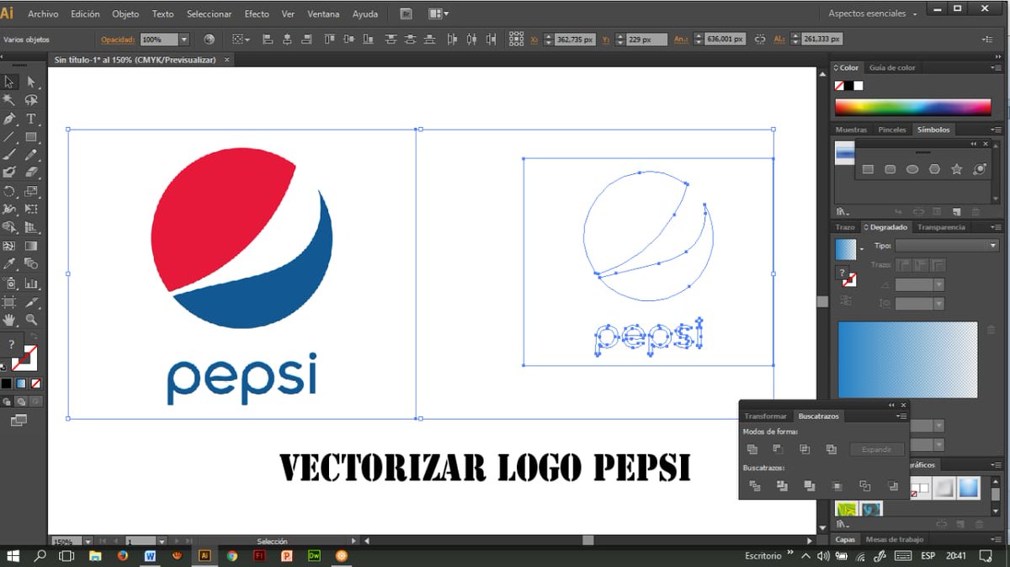The width and height of the screenshot is (1010, 567).
Task: Select the Artboard tool
Action: click(x=9, y=301)
